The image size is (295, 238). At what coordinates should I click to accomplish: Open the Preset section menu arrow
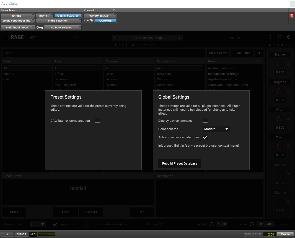(114, 10)
